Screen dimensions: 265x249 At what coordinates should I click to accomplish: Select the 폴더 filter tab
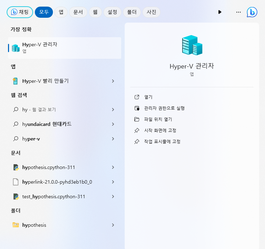132,12
